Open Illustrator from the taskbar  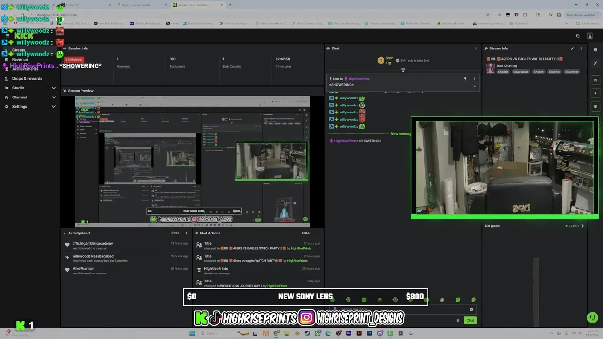pos(359,333)
